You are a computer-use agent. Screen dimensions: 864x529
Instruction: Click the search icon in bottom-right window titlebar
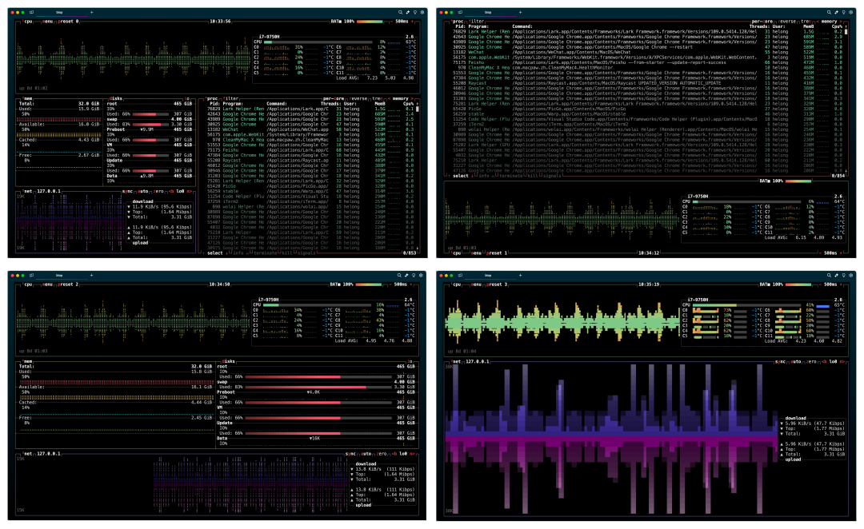[x=829, y=275]
